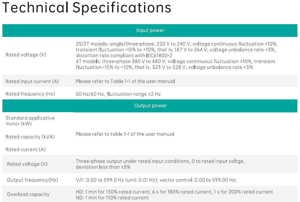The image size is (300, 202).
Task: Select the Input power section header
Action: (150, 30)
